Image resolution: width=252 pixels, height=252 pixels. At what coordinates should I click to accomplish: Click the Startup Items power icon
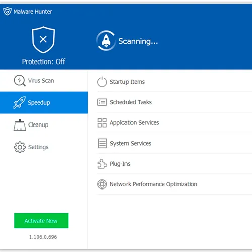102,82
